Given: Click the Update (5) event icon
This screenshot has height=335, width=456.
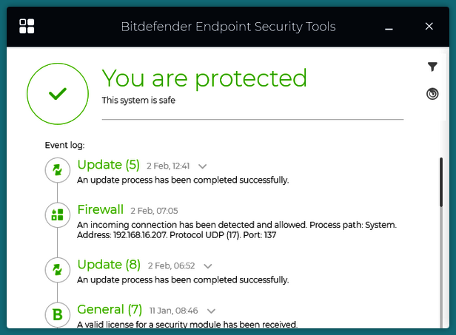Looking at the screenshot, I should click(57, 170).
